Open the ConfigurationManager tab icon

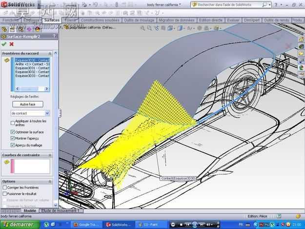point(20,29)
